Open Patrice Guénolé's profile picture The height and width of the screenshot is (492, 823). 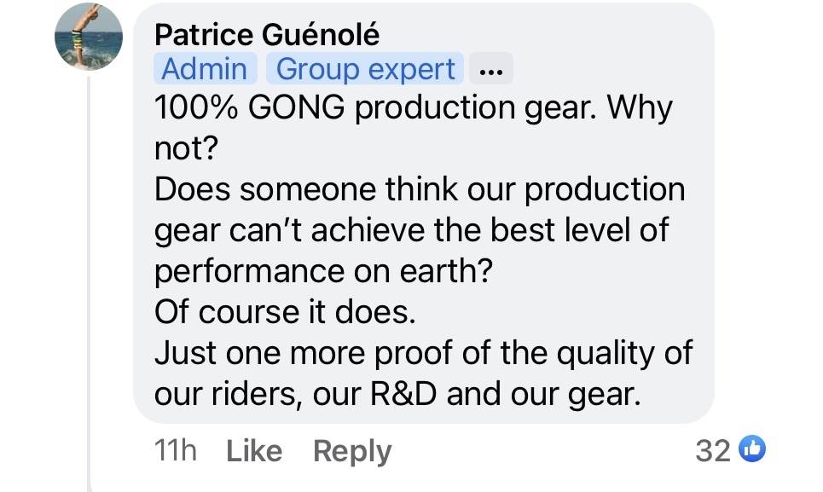[x=89, y=38]
